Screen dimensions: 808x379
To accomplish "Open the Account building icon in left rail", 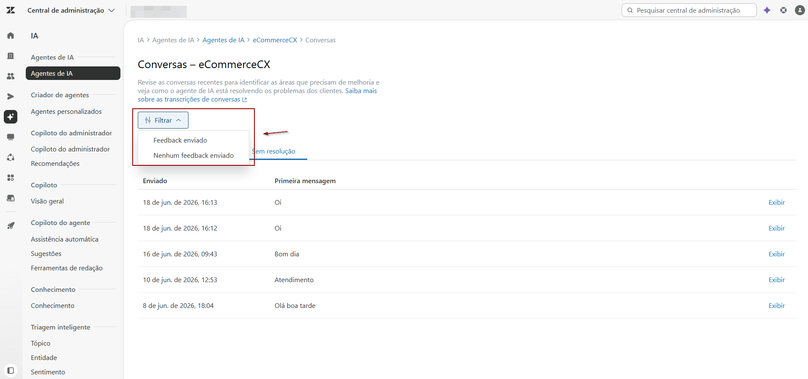I will click(x=11, y=56).
